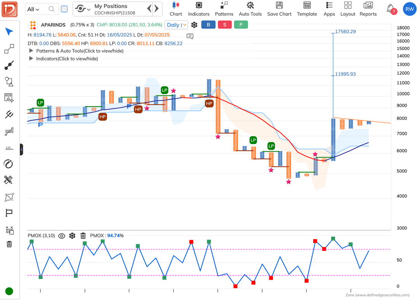Open the watchlist eye dropdown
The height and width of the screenshot is (301, 419).
[83, 9]
